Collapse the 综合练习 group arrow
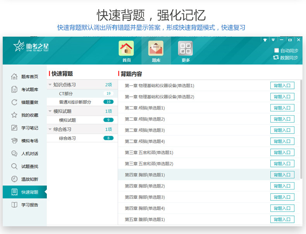Screen dimensions: 306x234 coord(50,129)
